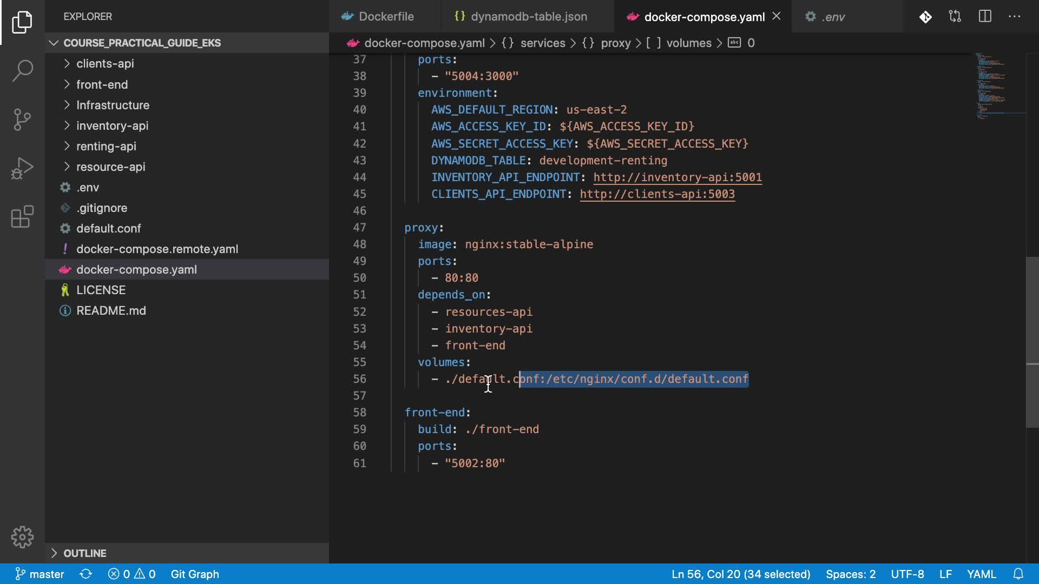Screen dimensions: 1039x584
Task: Open the Git Graph button
Action: coord(195,574)
